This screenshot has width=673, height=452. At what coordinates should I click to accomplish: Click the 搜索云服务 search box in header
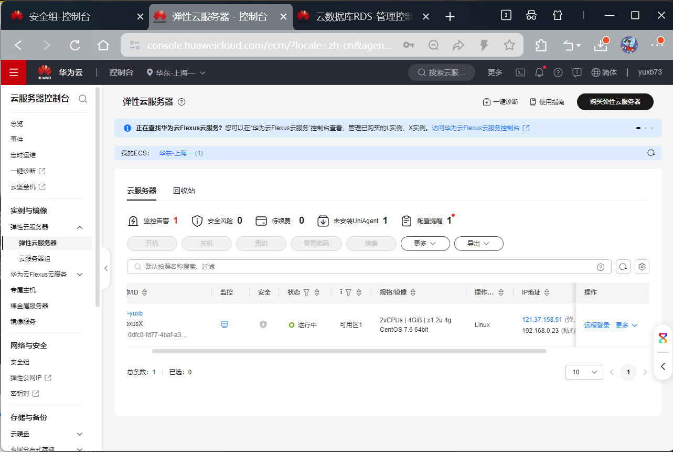(x=442, y=72)
